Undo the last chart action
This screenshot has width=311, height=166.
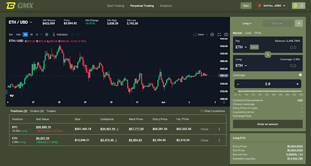73,34
